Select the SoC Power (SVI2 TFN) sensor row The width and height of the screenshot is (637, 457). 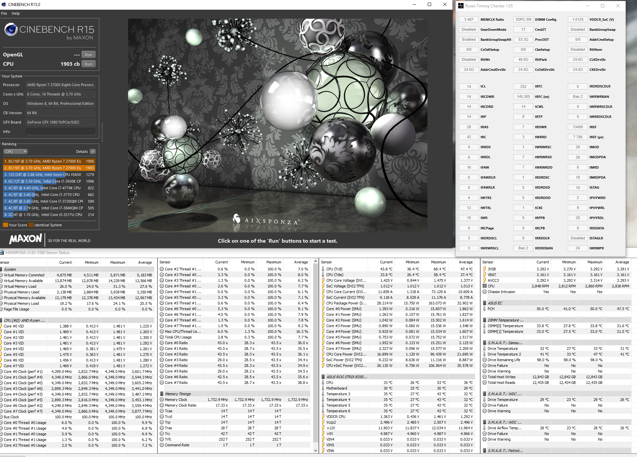click(x=398, y=360)
